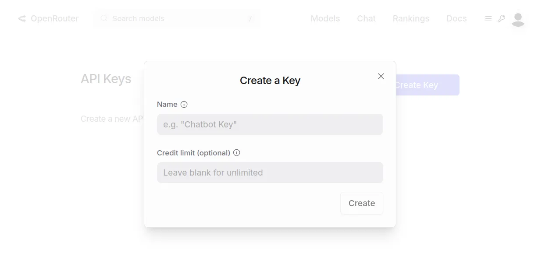The width and height of the screenshot is (538, 264).
Task: Click the Create a Key dialog title
Action: pyautogui.click(x=270, y=81)
